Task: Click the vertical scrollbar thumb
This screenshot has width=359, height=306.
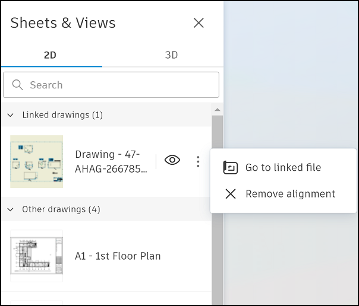Action: (218, 208)
